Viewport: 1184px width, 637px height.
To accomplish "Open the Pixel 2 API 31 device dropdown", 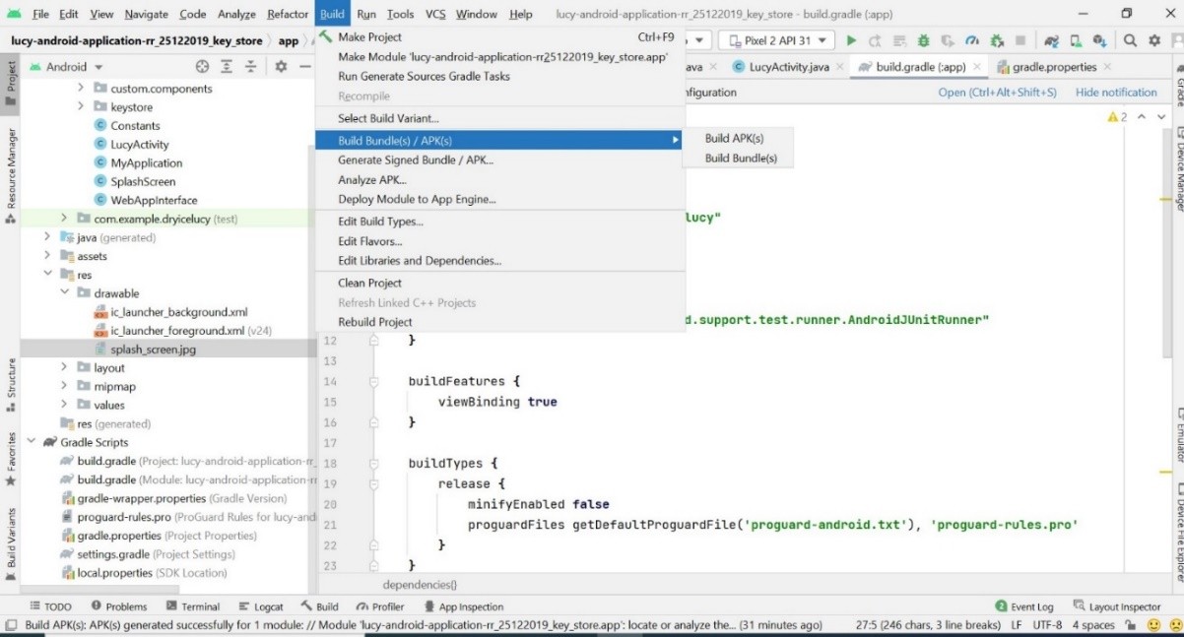I will coord(775,40).
